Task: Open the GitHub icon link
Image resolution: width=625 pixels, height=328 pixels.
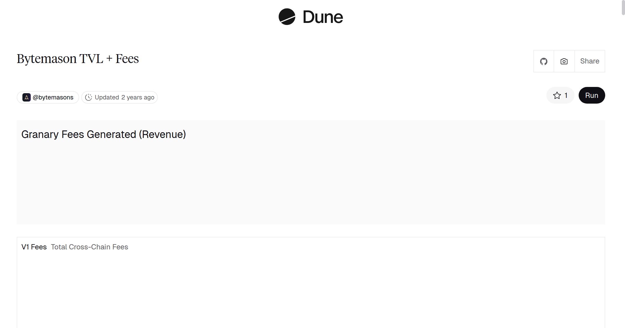Action: [543, 61]
